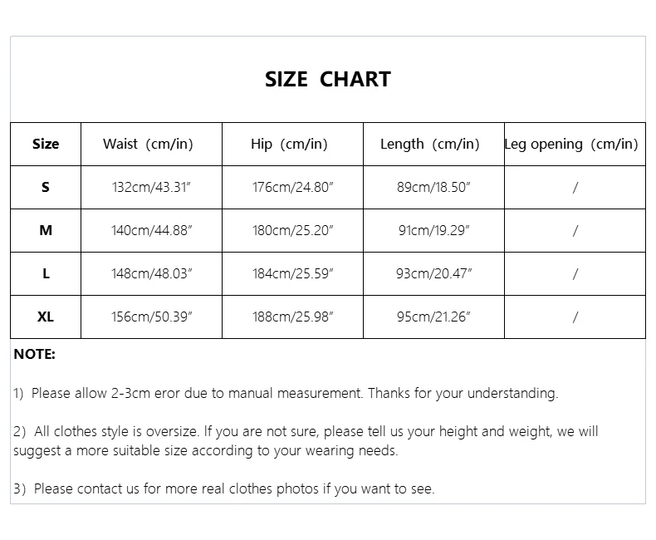Click the SIZE CHART title
Viewport: 656px width, 540px height.
pos(327,80)
